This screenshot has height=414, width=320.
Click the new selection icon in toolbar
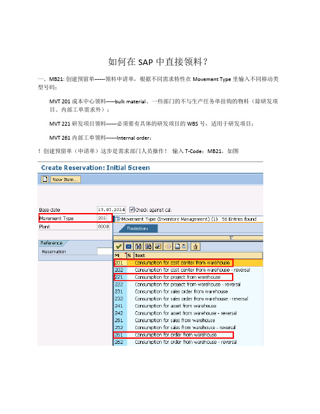(x=158, y=247)
